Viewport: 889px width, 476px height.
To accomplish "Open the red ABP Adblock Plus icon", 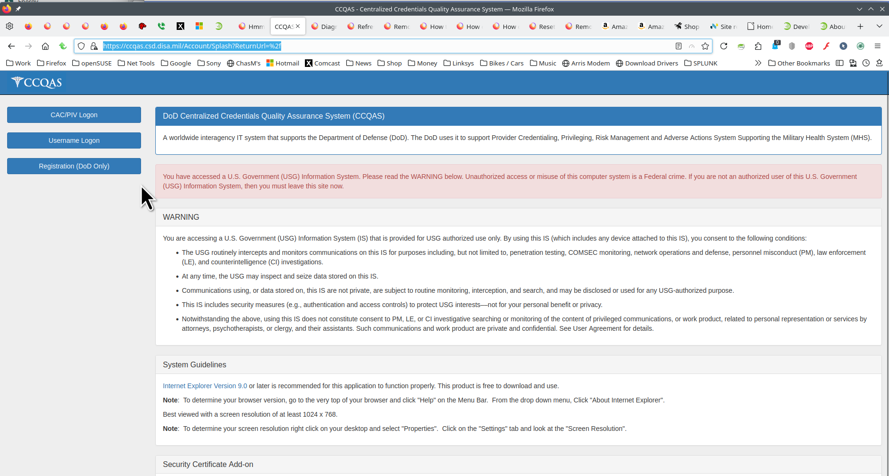I will (809, 46).
